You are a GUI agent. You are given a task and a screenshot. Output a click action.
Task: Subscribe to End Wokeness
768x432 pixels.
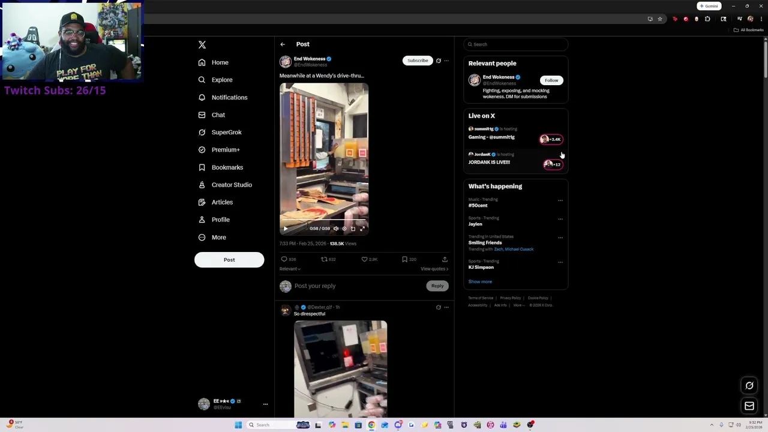(x=418, y=61)
